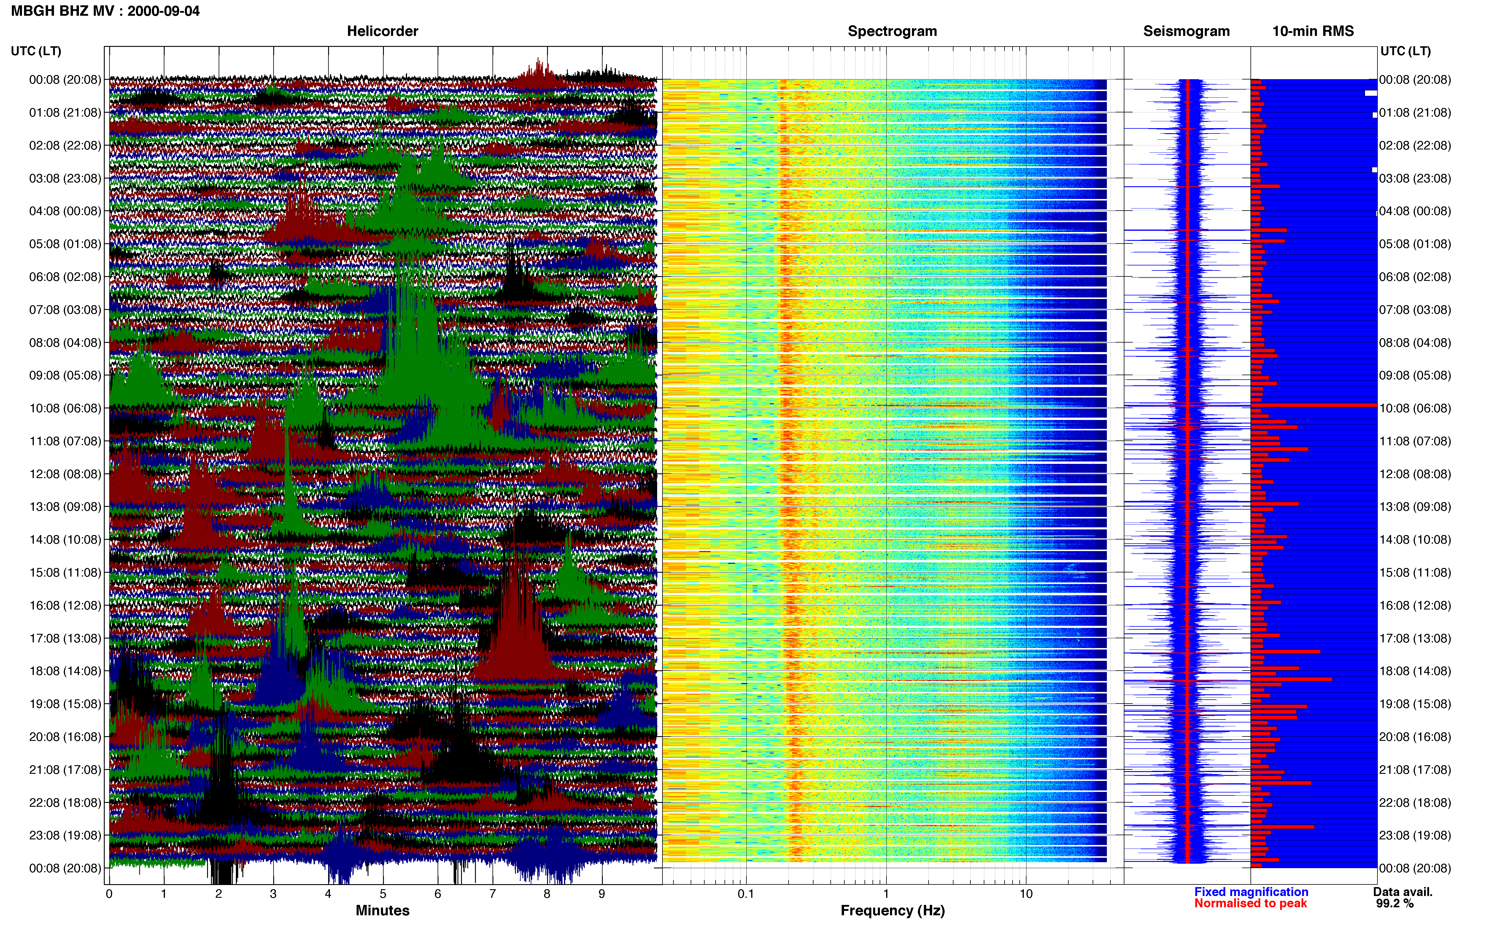Image resolution: width=1489 pixels, height=931 pixels.
Task: Select the Spectrogram panel heading
Action: coord(892,31)
